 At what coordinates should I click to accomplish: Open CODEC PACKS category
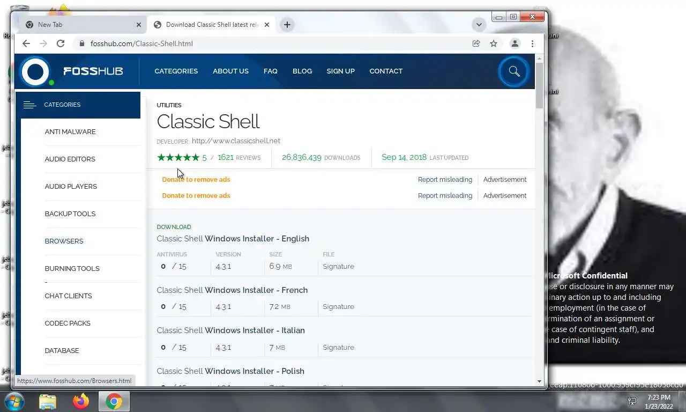point(68,323)
